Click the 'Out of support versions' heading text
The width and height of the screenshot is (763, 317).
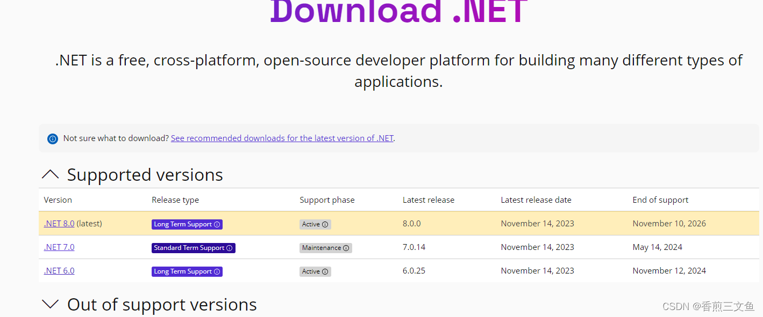coord(162,305)
